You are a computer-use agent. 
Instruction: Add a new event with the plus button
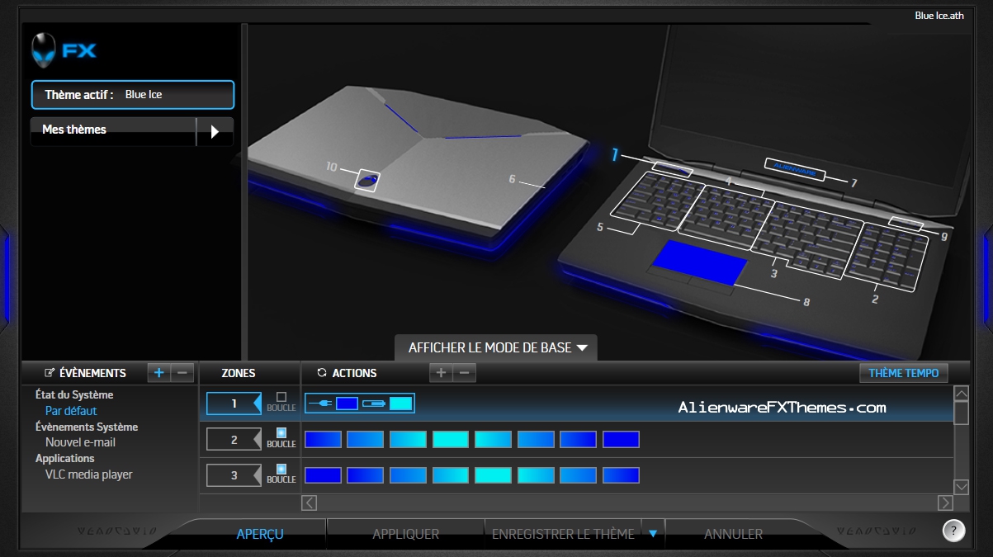click(x=160, y=372)
